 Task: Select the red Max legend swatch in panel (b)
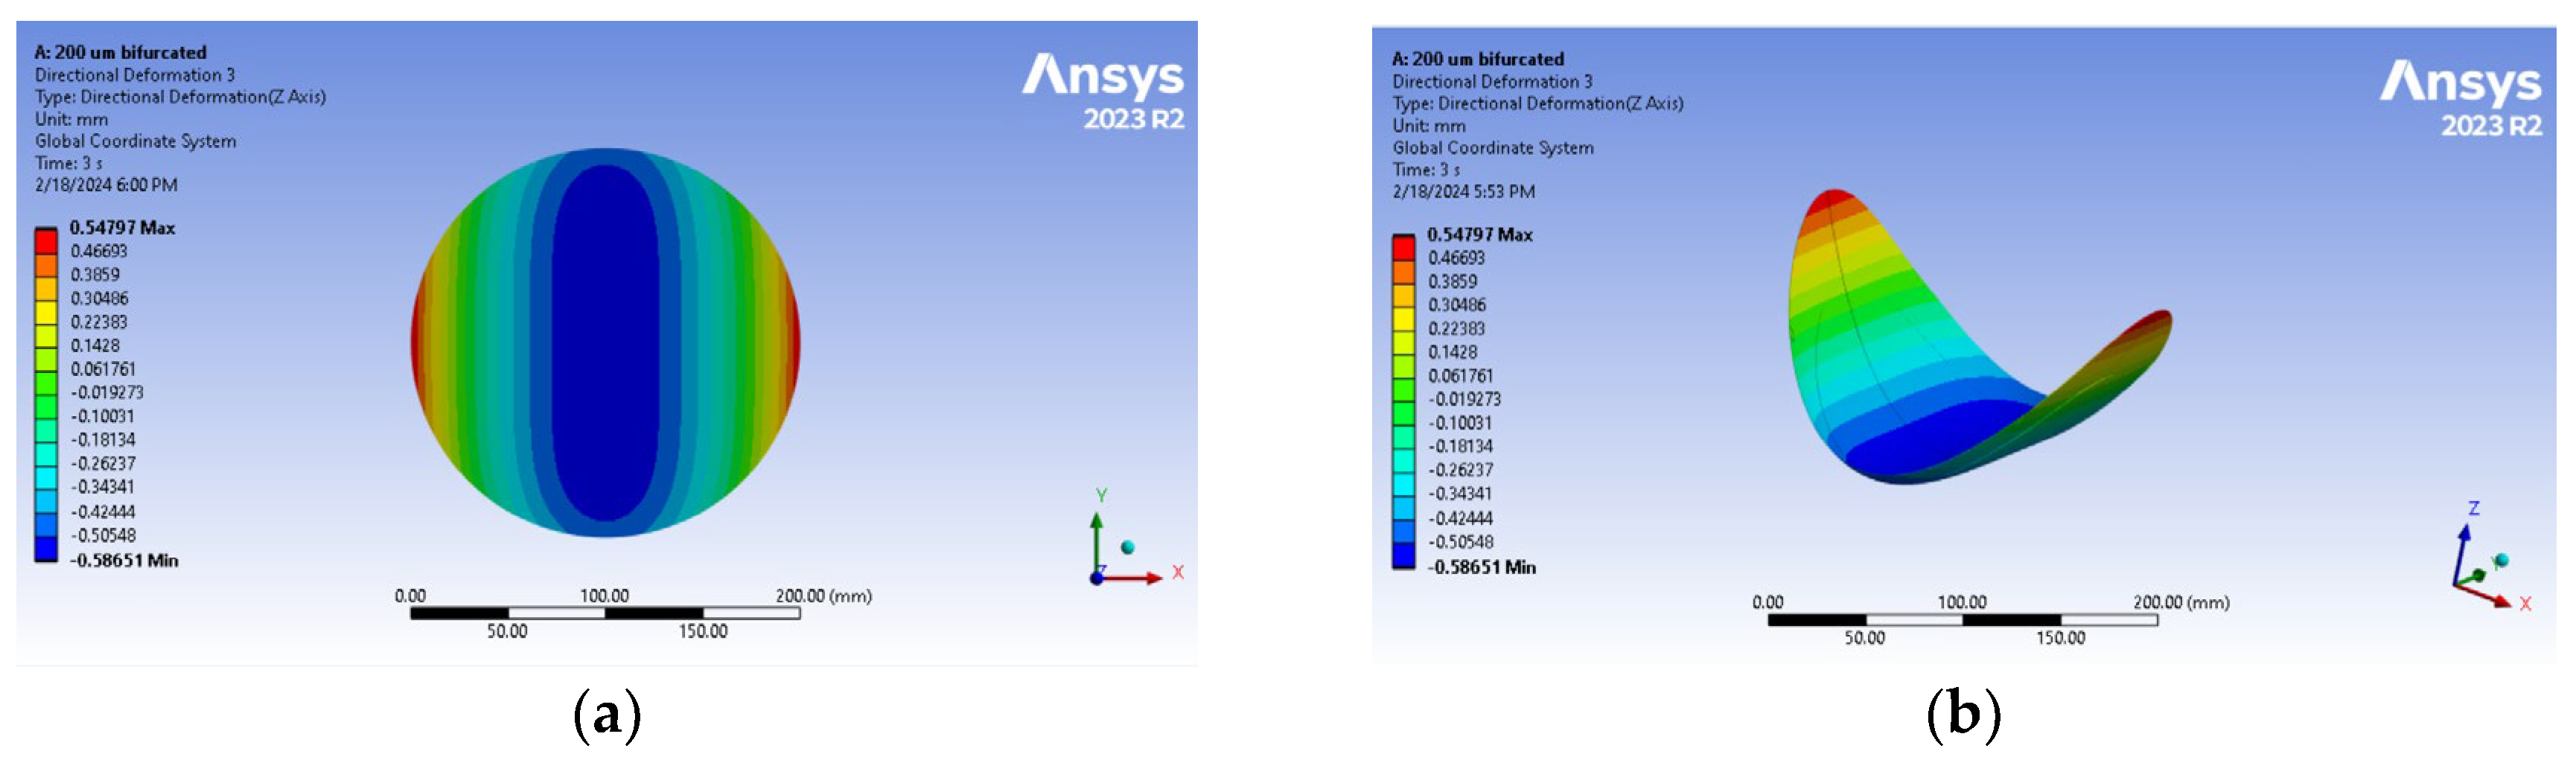1404,247
